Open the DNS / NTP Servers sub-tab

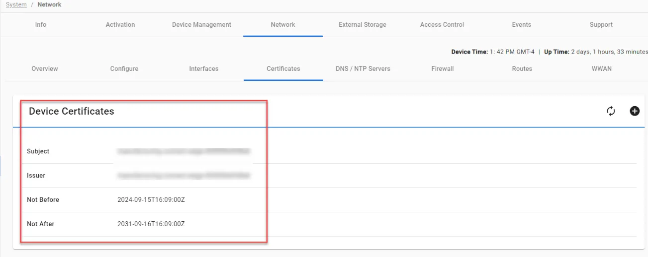pyautogui.click(x=363, y=68)
